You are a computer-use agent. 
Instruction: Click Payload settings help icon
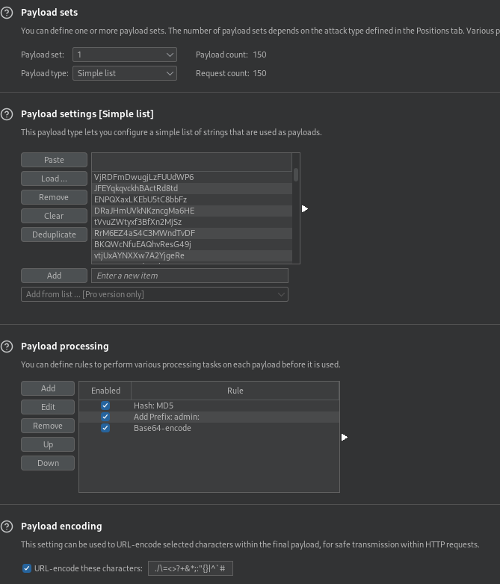point(7,114)
